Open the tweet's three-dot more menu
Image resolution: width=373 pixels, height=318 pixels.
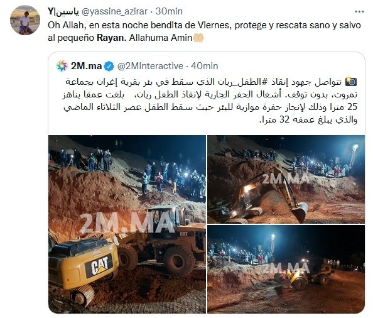pyautogui.click(x=359, y=12)
